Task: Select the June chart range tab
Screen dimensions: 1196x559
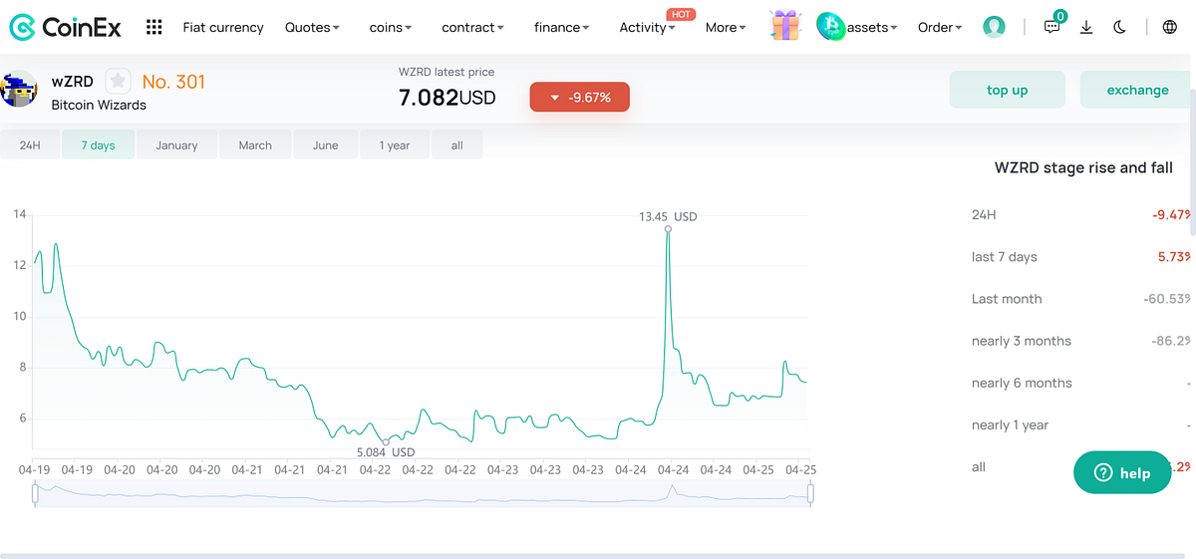Action: 326,144
